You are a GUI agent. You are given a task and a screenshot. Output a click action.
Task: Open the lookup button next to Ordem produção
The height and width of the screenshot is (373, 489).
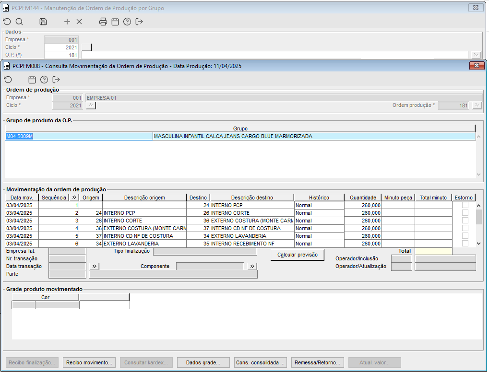[x=477, y=105]
